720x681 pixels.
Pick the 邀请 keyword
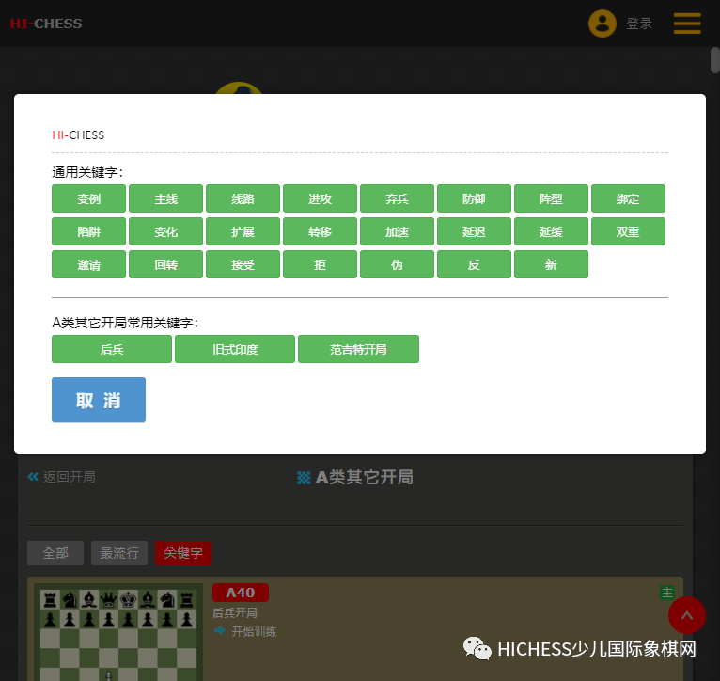pos(88,264)
